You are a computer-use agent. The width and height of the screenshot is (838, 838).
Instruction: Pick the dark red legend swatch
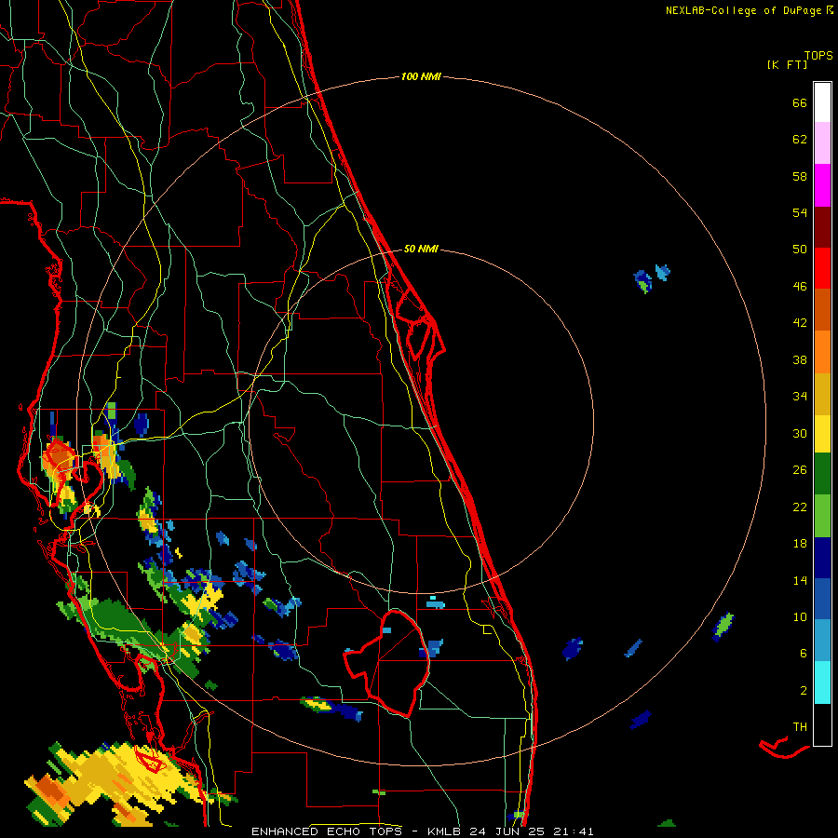tap(822, 228)
